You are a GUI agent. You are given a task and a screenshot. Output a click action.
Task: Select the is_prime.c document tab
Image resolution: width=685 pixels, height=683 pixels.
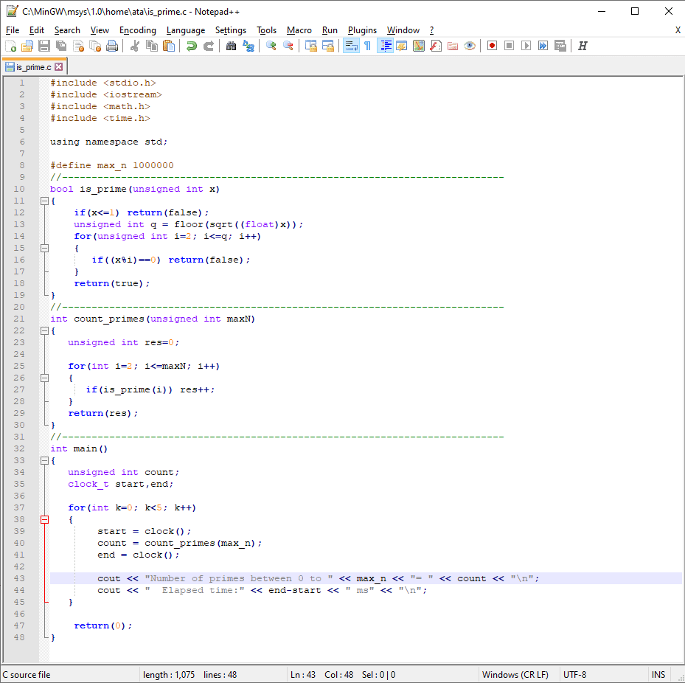click(x=34, y=67)
